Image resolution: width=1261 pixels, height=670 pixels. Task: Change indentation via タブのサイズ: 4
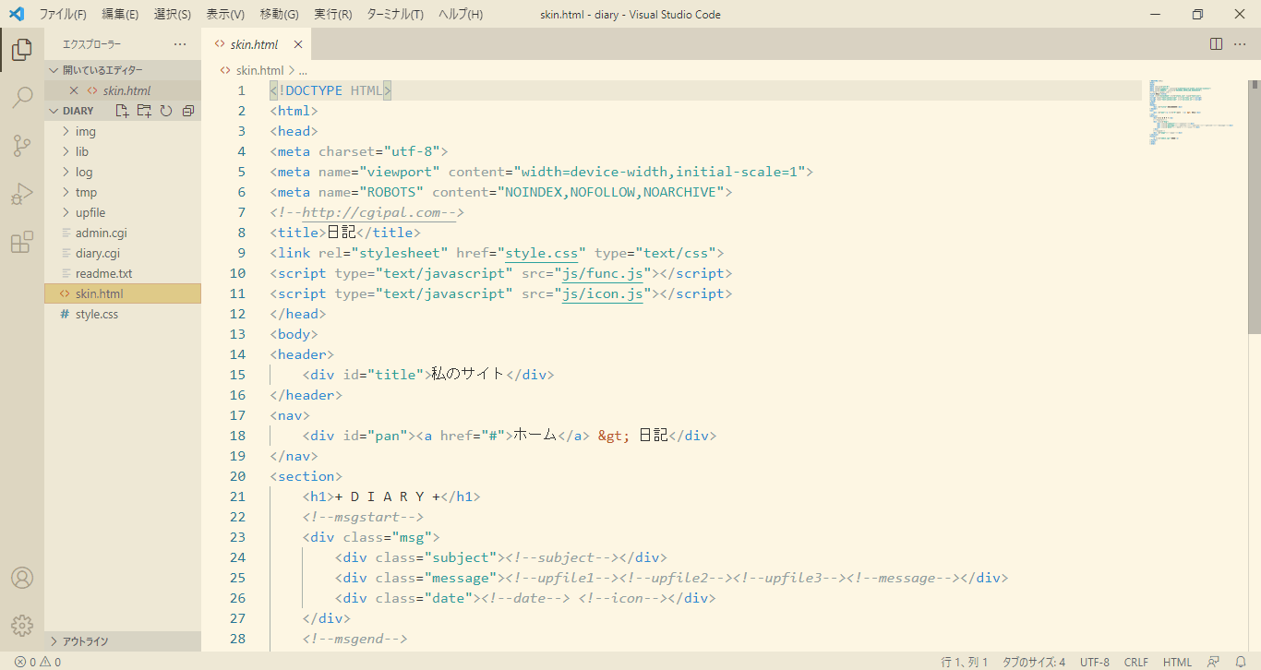pos(1034,662)
